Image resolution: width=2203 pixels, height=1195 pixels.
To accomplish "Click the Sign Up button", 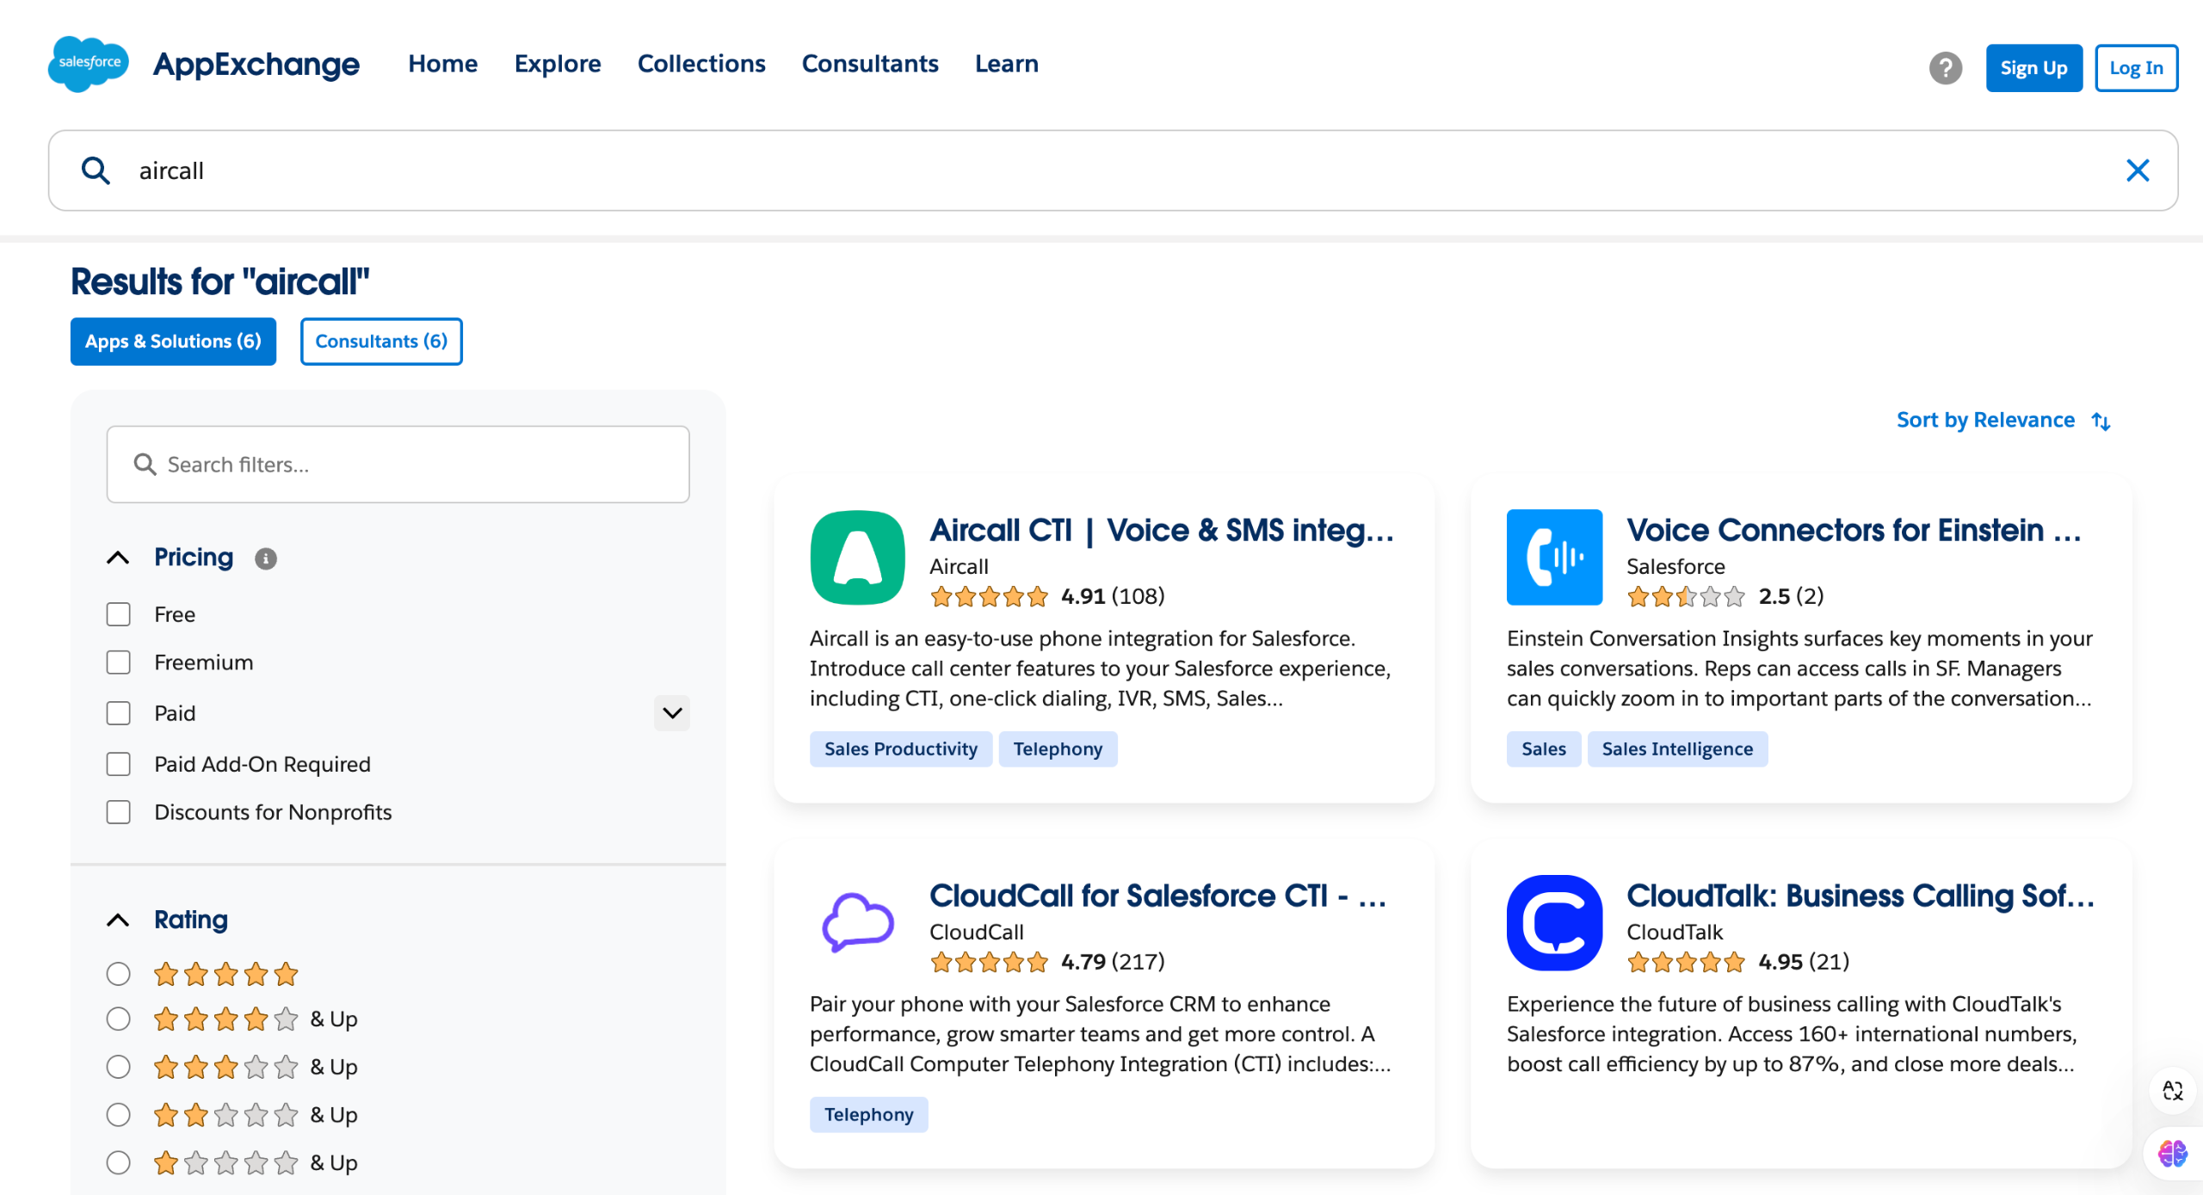I will pyautogui.click(x=2033, y=68).
